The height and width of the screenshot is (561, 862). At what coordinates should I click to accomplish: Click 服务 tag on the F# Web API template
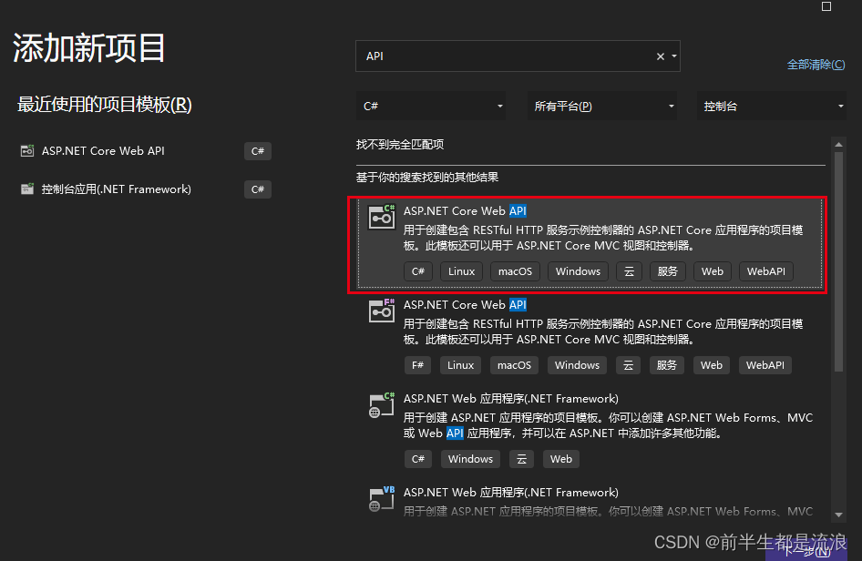(x=666, y=365)
